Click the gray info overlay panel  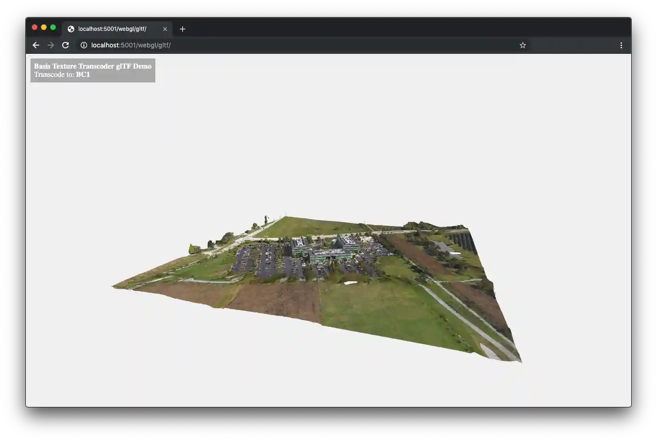[92, 70]
